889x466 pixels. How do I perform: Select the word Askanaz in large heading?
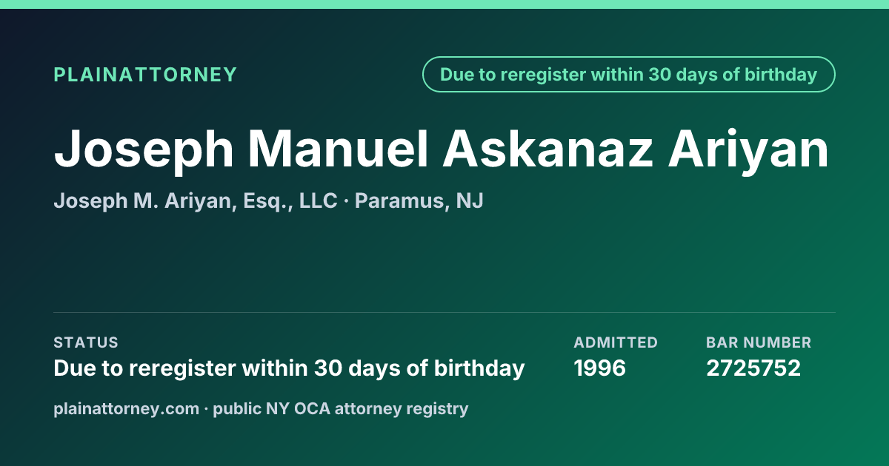tap(548, 149)
